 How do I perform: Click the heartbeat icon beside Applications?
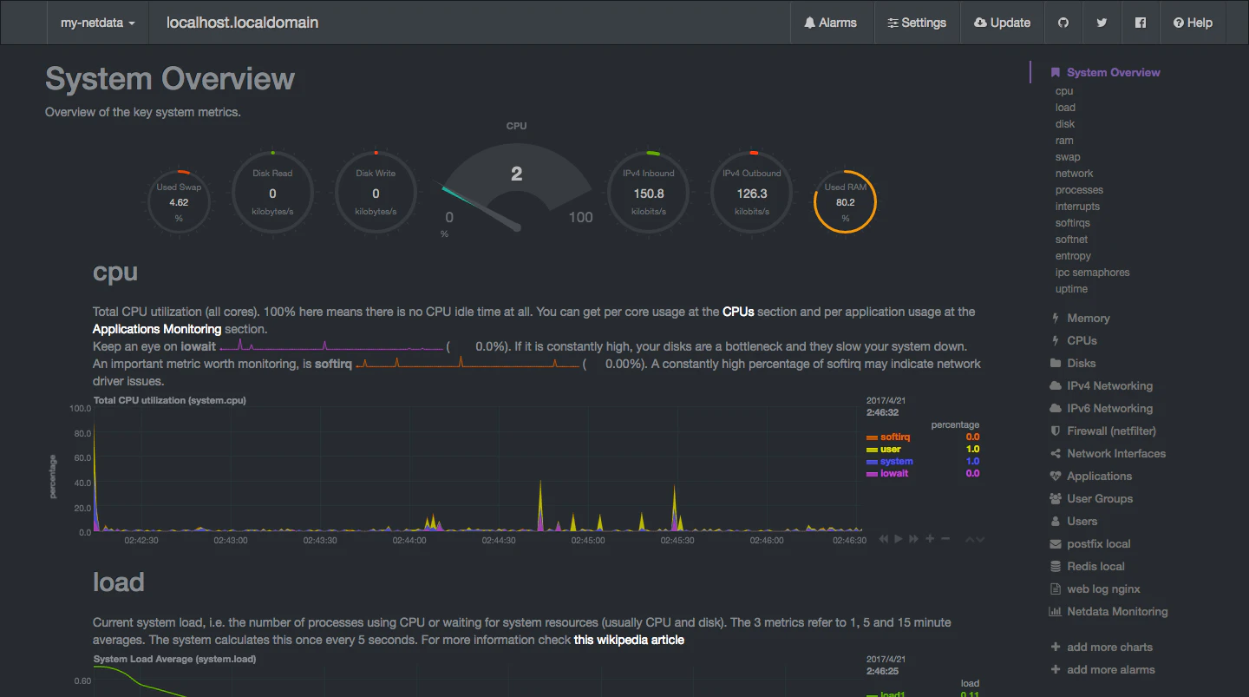1056,477
